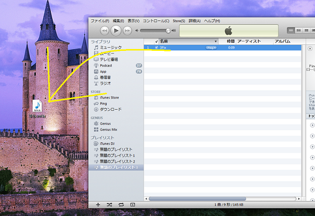Open the ヘルプ(H) menu

coord(212,21)
